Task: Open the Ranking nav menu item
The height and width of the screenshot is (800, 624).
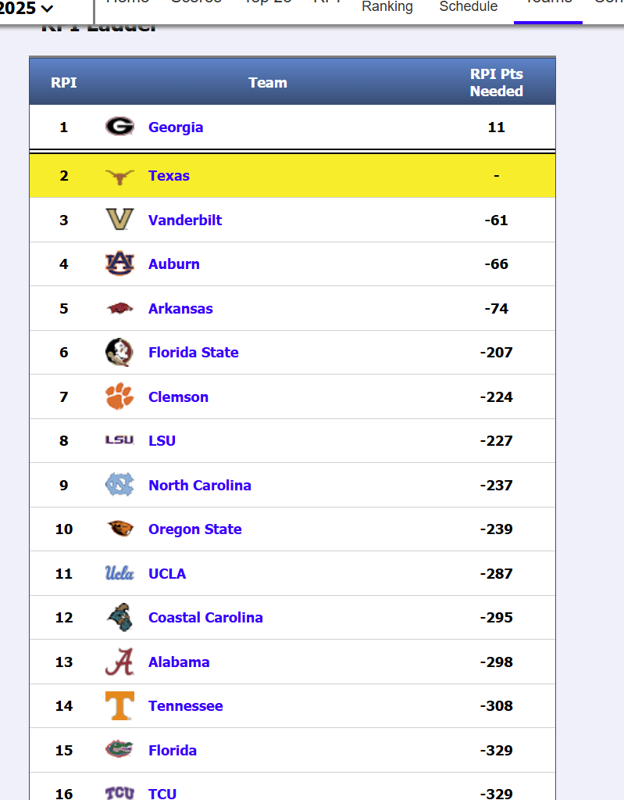Action: coord(387,6)
